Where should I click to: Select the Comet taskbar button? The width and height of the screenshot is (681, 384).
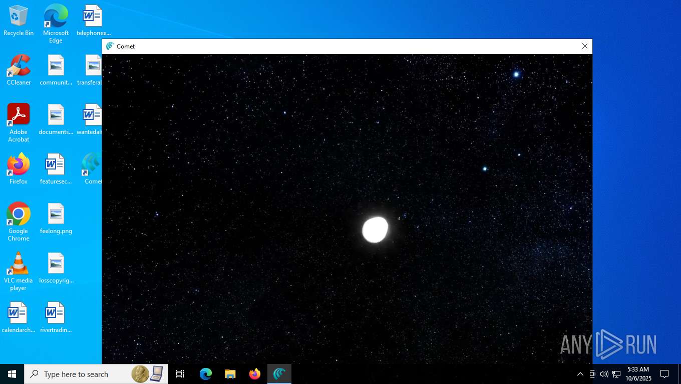tap(279, 374)
